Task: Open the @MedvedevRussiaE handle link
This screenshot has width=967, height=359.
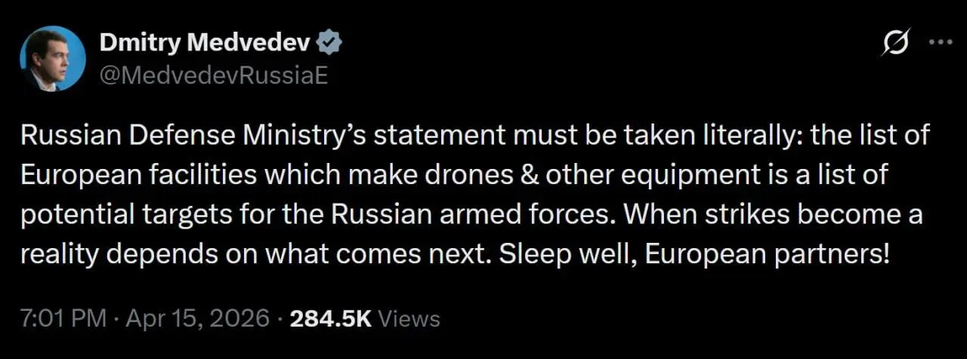Action: pos(213,75)
